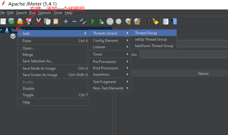Select Disable in context menu
This screenshot has height=135, width=228.
tap(53, 88)
